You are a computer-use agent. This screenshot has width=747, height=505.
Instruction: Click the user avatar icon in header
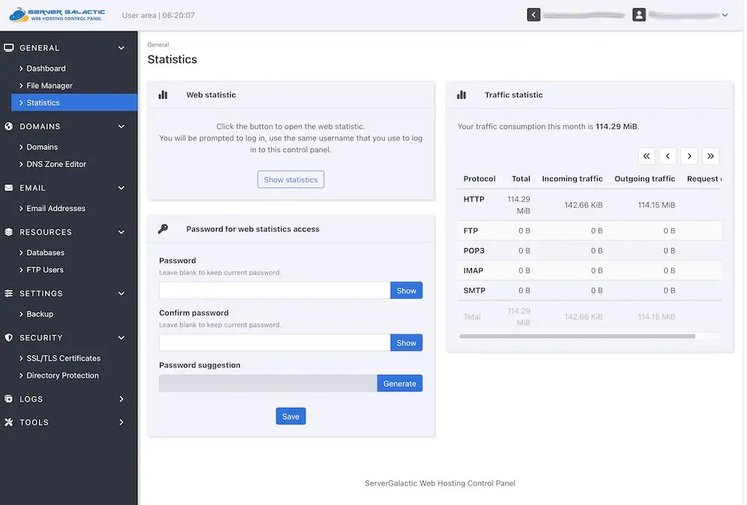[x=639, y=14]
